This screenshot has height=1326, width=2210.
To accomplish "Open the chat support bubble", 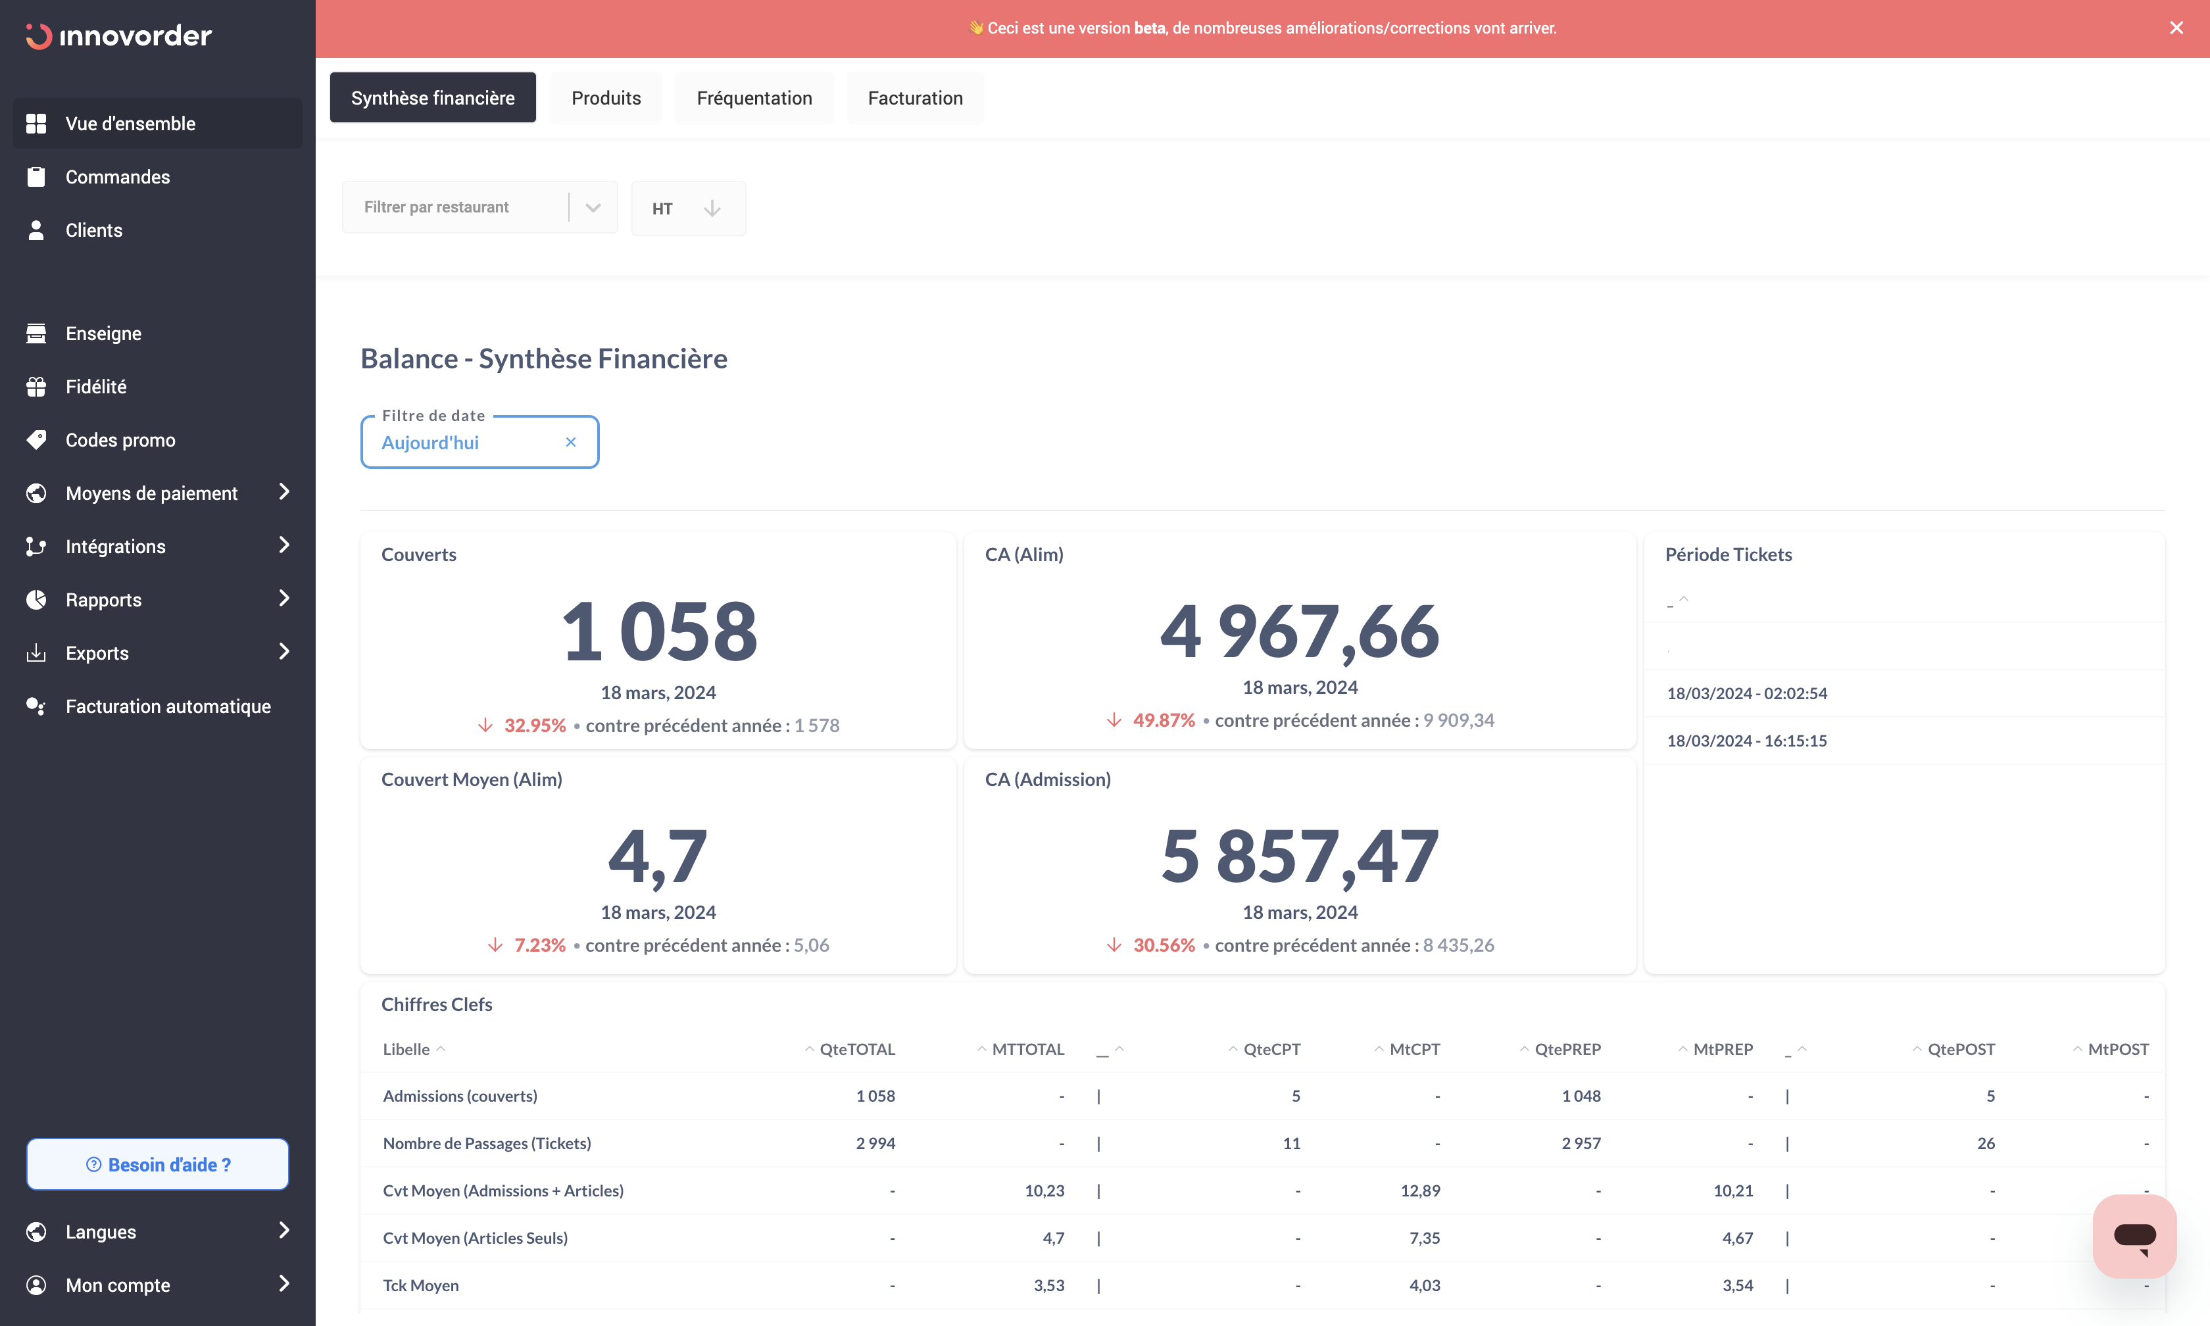I will pyautogui.click(x=2134, y=1236).
